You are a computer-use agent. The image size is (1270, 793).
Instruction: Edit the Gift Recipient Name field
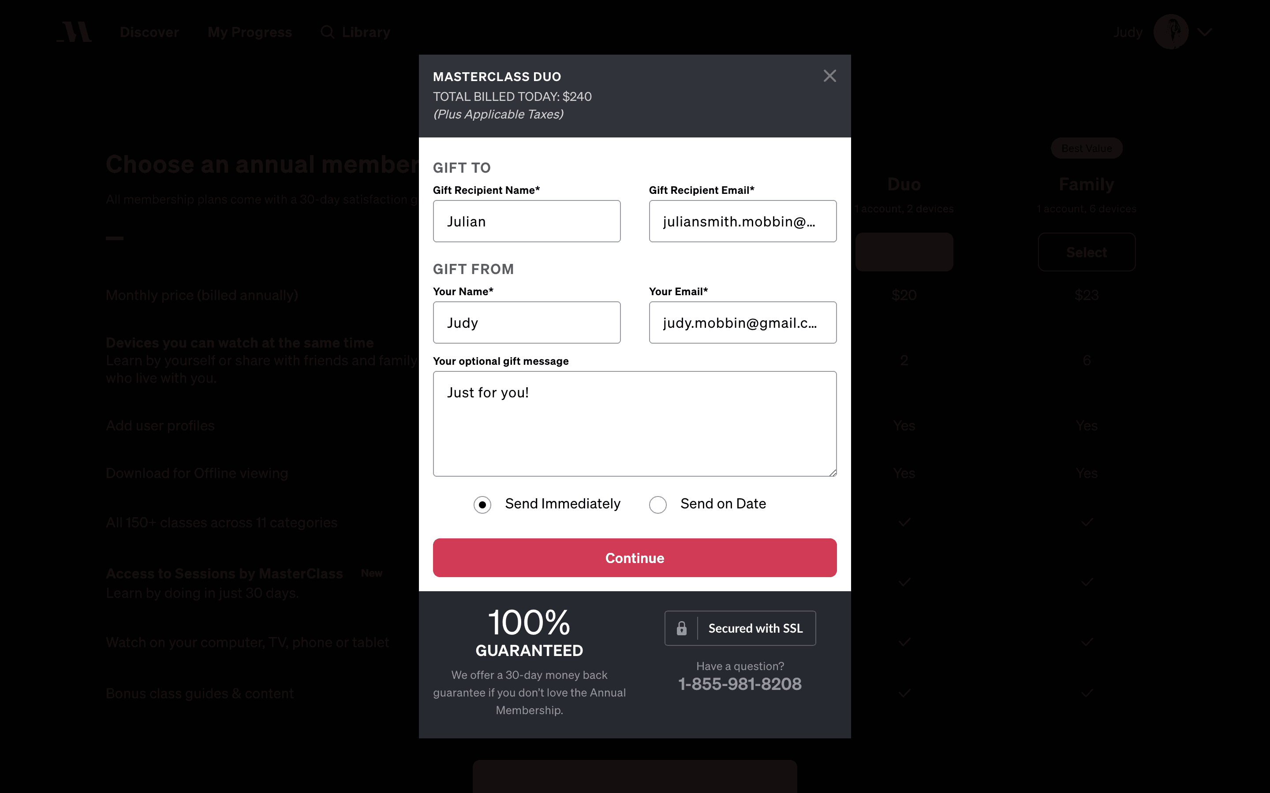tap(527, 221)
